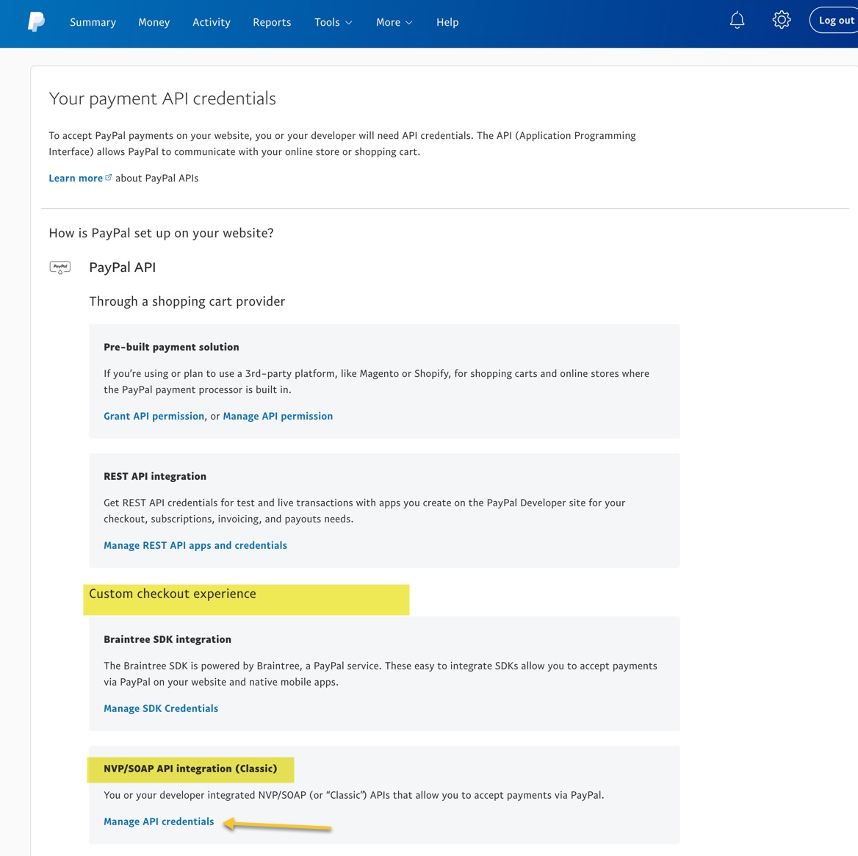Click 'about PayPal APIs' text
858x856 pixels.
pyautogui.click(x=157, y=178)
